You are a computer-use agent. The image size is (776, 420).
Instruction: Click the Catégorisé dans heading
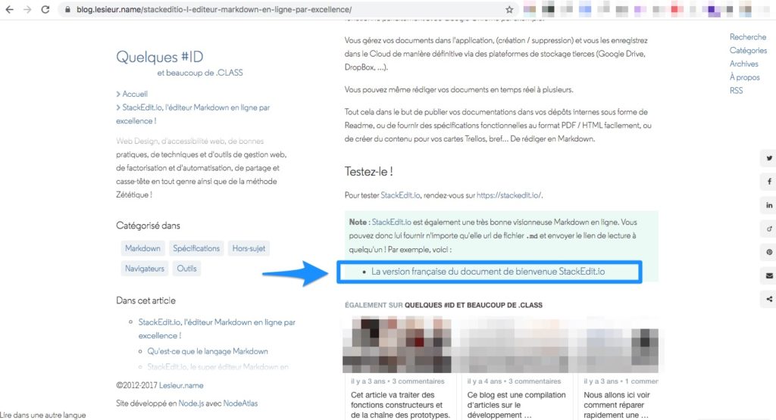pyautogui.click(x=148, y=226)
